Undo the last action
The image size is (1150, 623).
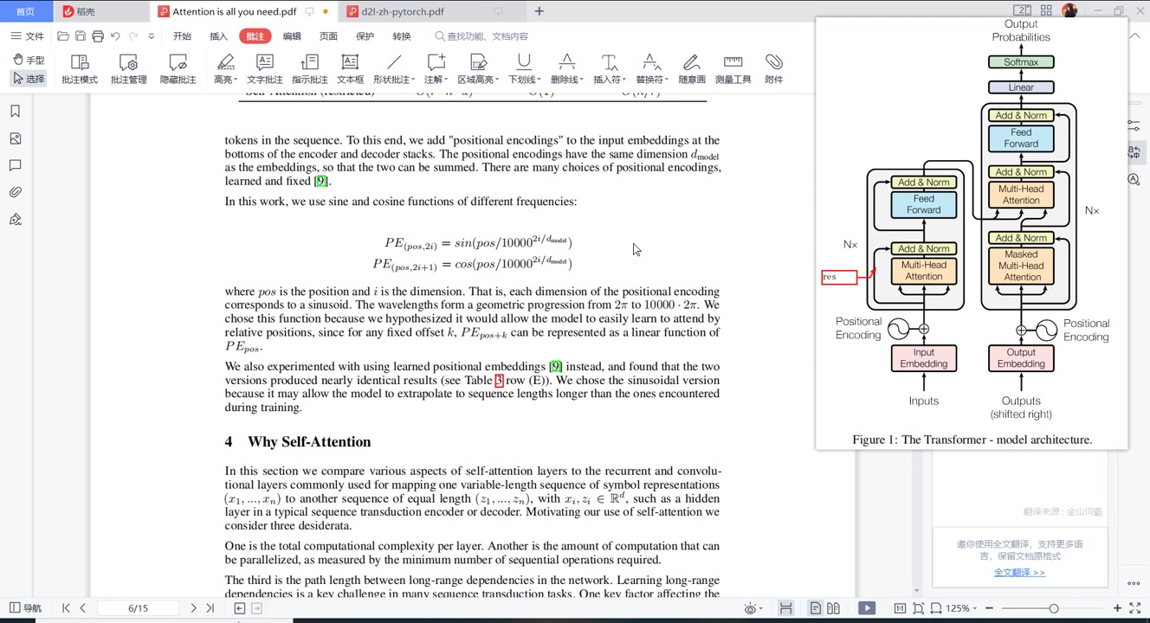click(115, 36)
